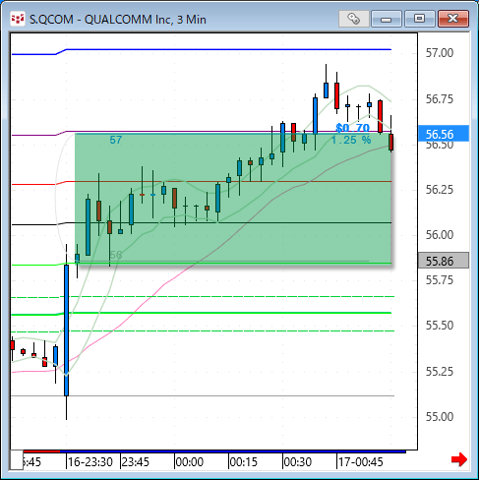The height and width of the screenshot is (480, 479).
Task: Click the red session segment on bottom bar
Action: tap(41, 451)
